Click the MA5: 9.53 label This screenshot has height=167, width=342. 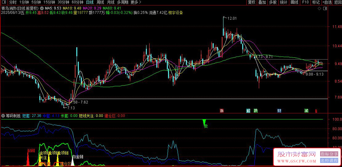coord(53,8)
